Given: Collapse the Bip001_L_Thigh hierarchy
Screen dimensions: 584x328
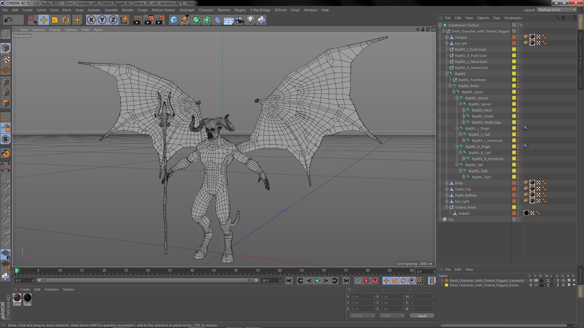Looking at the screenshot, I should tap(457, 128).
